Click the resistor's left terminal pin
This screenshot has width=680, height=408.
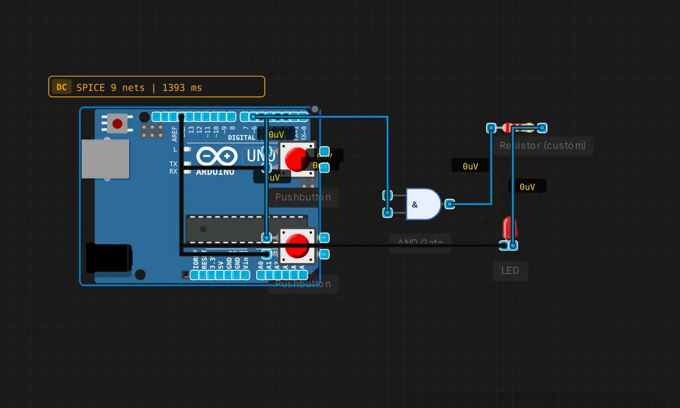(x=491, y=128)
